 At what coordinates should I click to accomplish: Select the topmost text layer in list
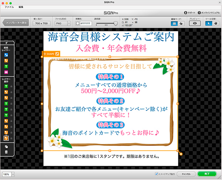coord(6,86)
